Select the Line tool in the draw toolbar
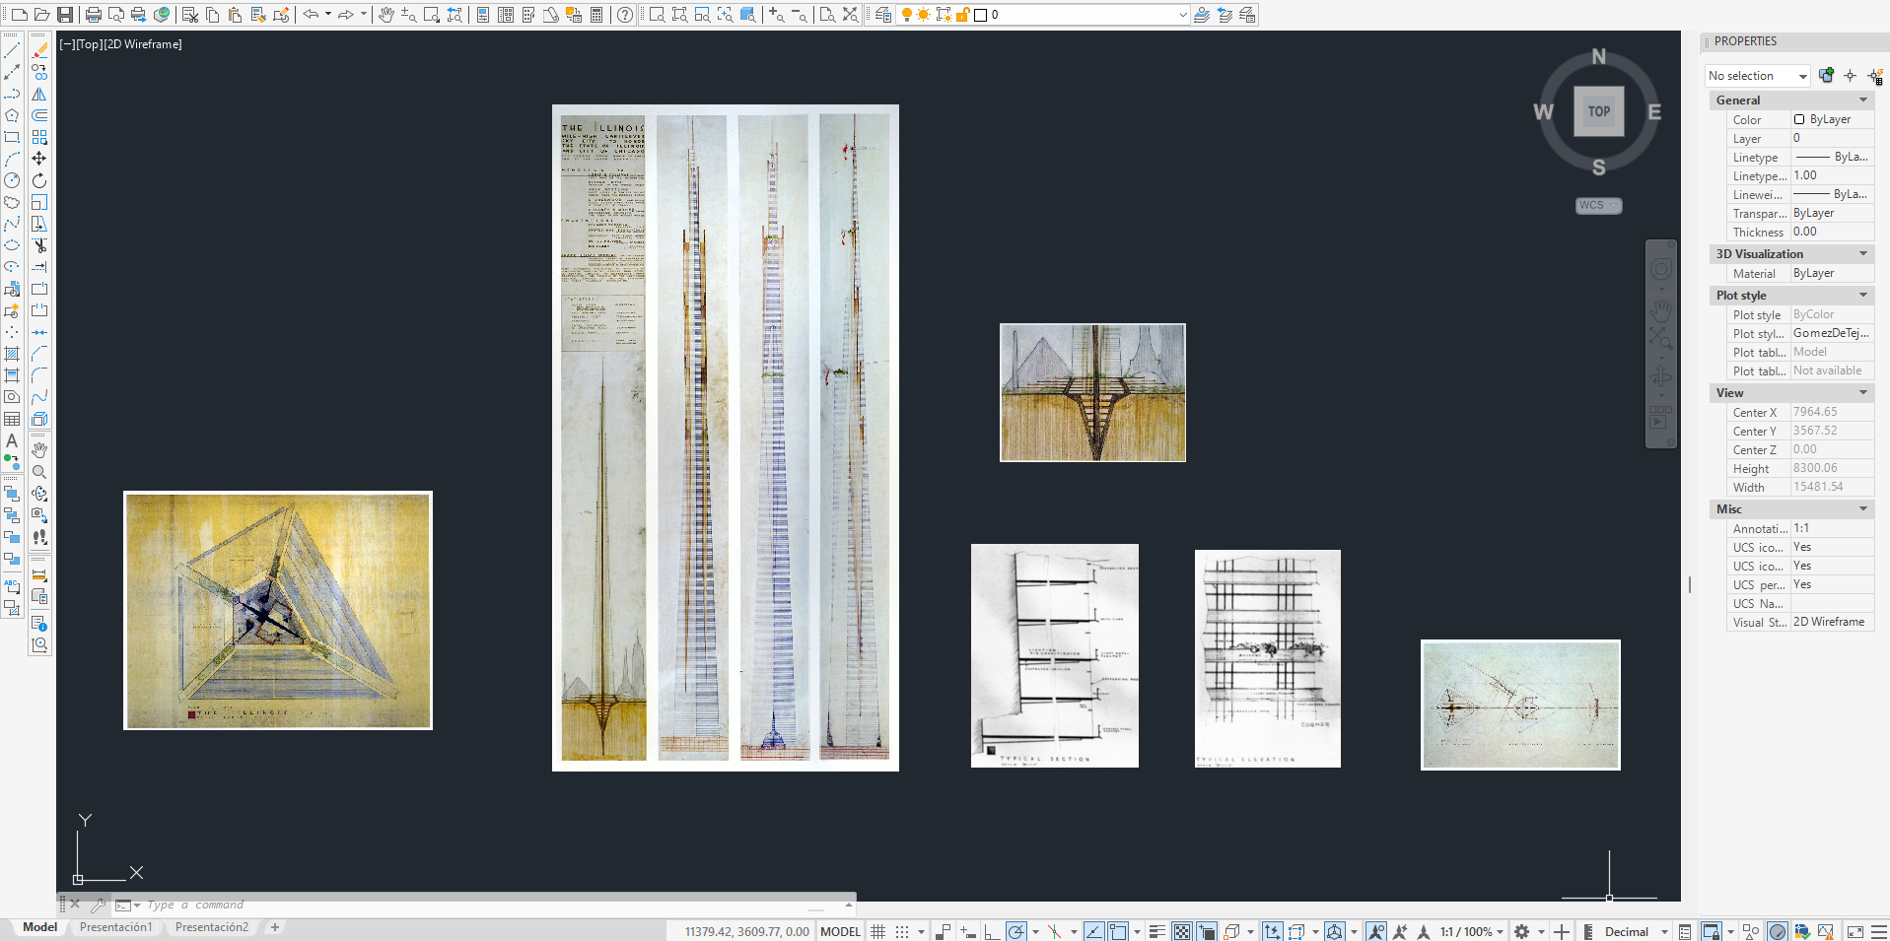 click(x=12, y=50)
